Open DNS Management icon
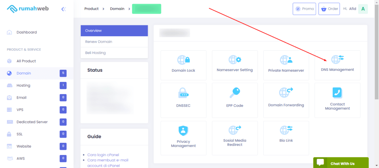The image size is (379, 168). click(337, 59)
